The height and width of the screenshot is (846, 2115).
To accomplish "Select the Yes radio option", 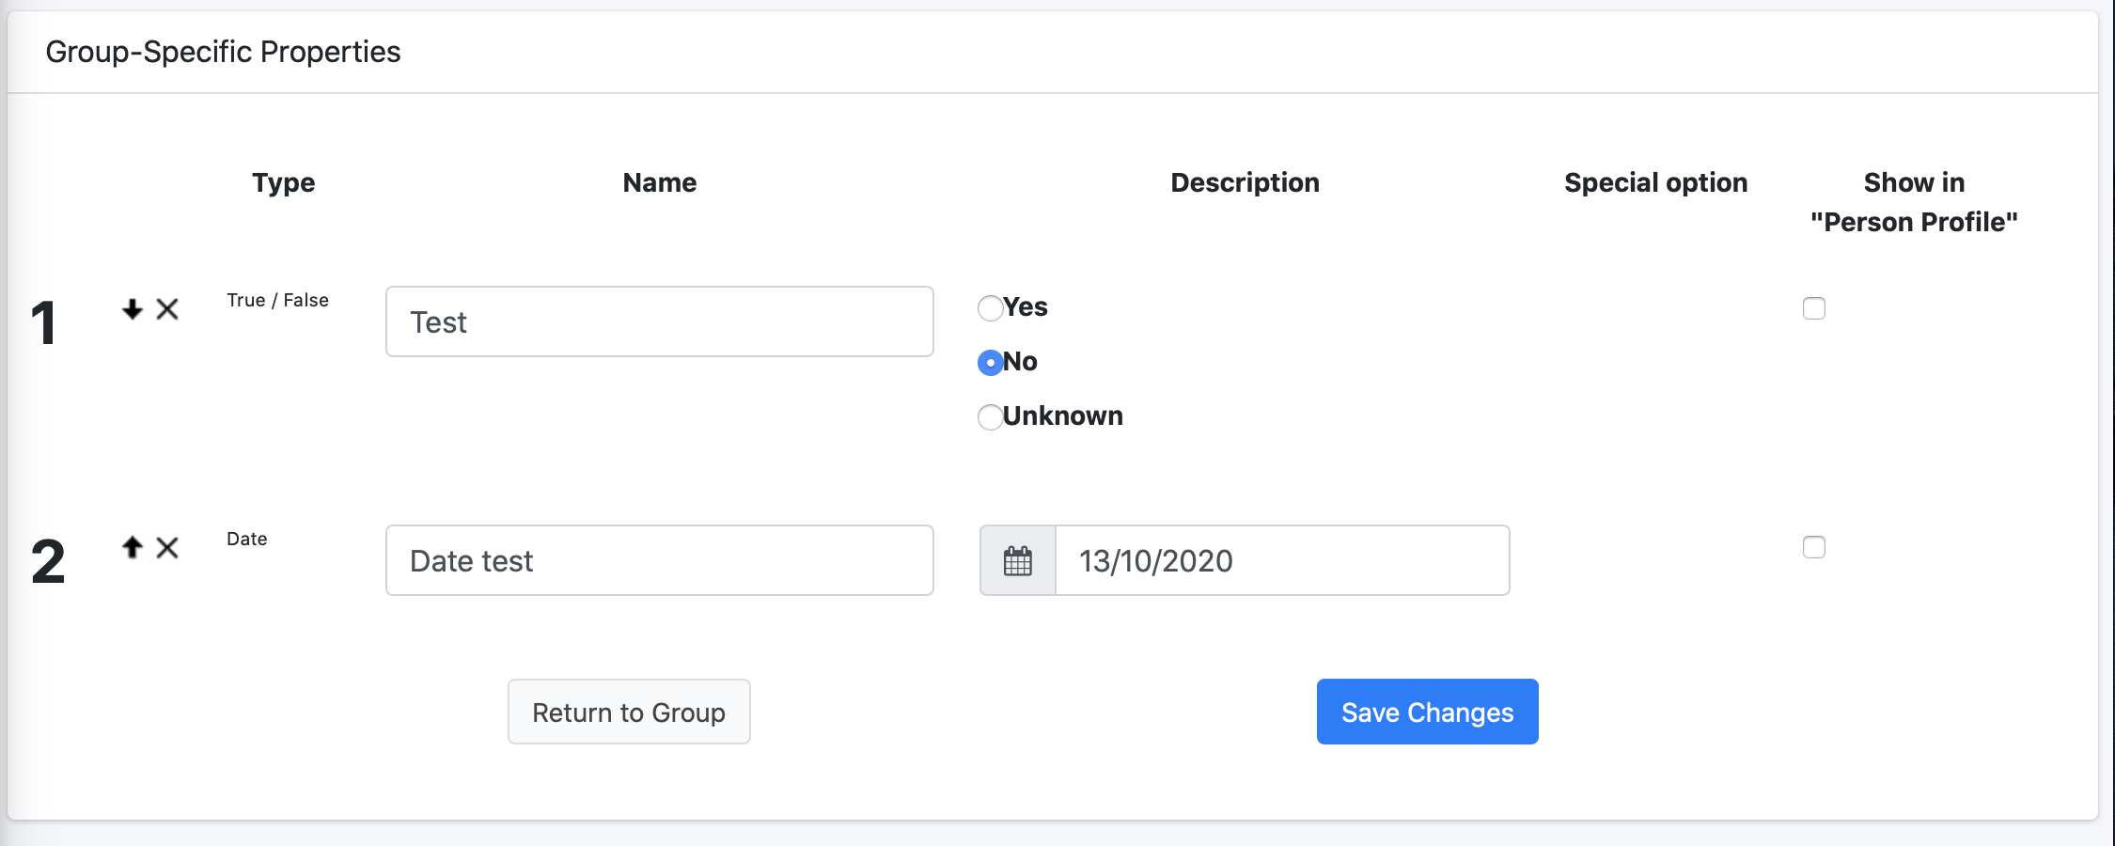I will pos(990,308).
